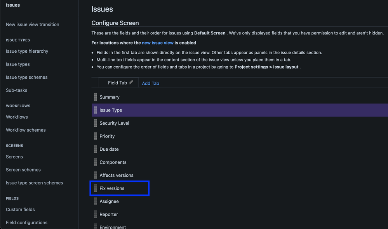Viewport: 388px width, 229px height.
Task: Click the drag handle next to Assignee
Action: tap(96, 201)
